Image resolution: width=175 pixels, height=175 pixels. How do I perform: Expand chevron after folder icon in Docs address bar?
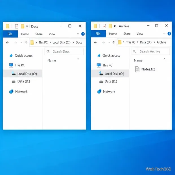click(36, 42)
